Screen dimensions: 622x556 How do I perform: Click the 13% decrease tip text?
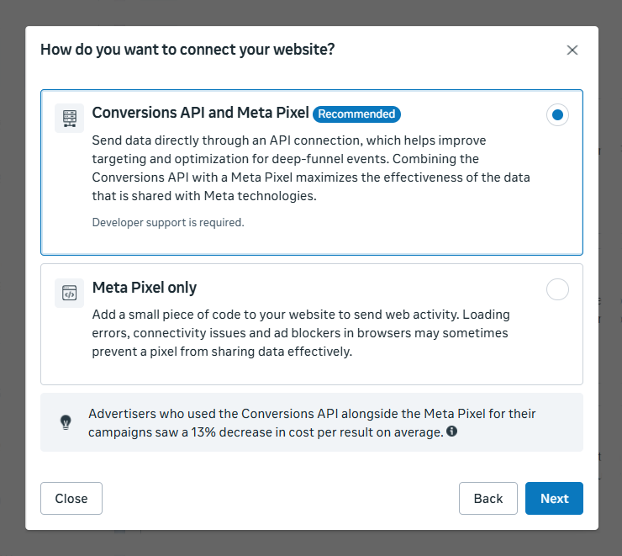pos(312,422)
